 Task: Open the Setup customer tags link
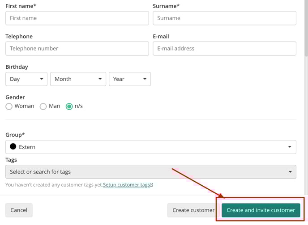[x=126, y=185]
